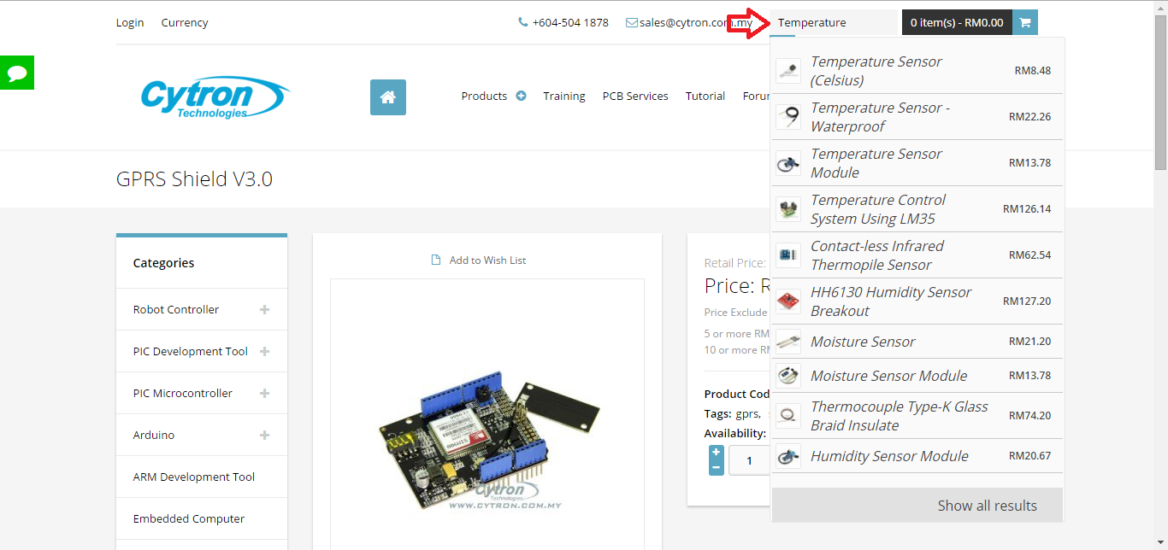Click the shopping cart icon
The height and width of the screenshot is (550, 1168).
[x=1024, y=22]
